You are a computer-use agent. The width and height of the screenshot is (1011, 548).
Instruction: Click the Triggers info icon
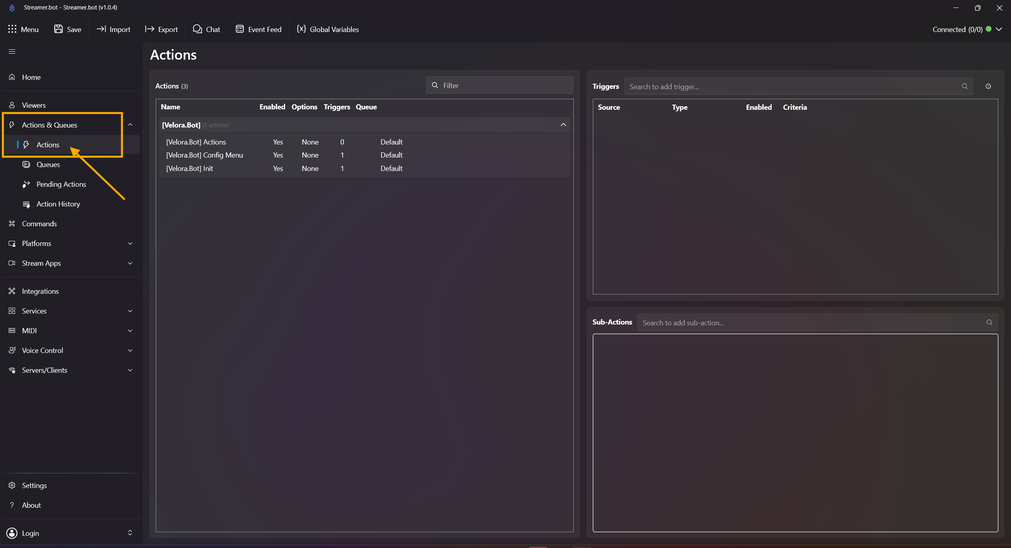[x=988, y=86]
